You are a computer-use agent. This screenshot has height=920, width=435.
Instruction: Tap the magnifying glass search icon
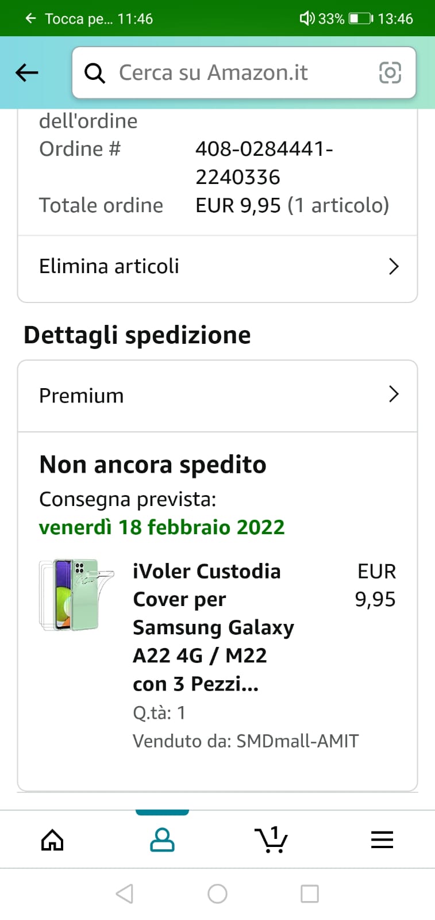[x=95, y=73]
